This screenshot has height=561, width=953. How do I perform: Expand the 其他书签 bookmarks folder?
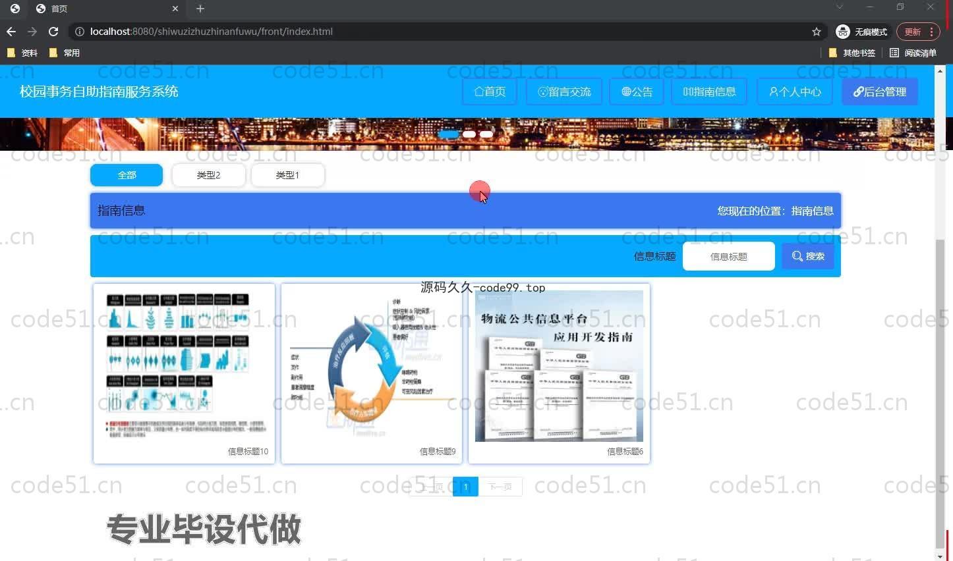[852, 53]
